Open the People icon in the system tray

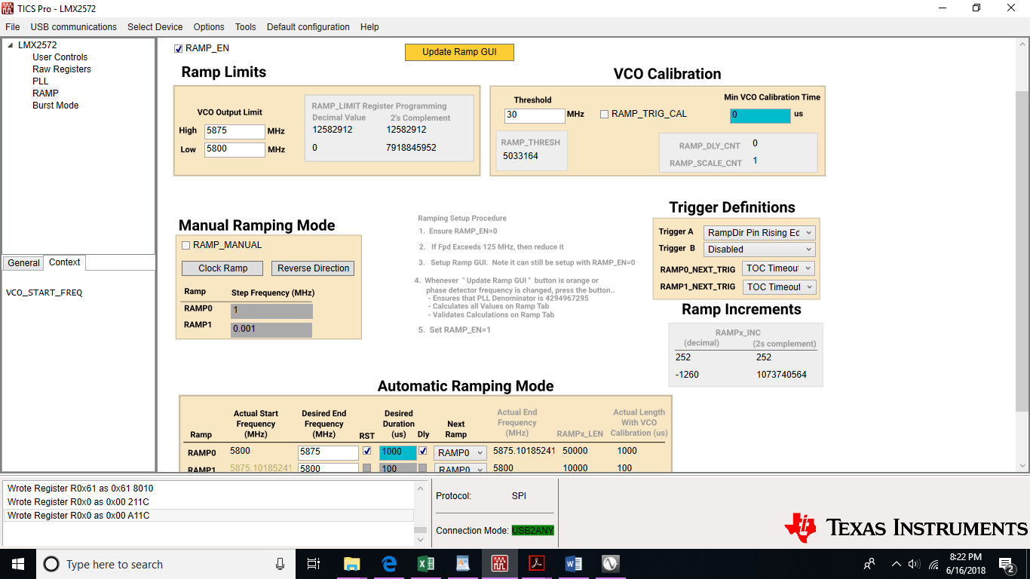point(869,564)
